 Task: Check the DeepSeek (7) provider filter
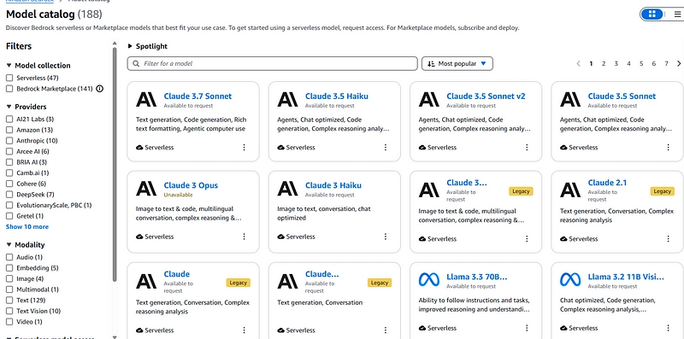(x=9, y=195)
